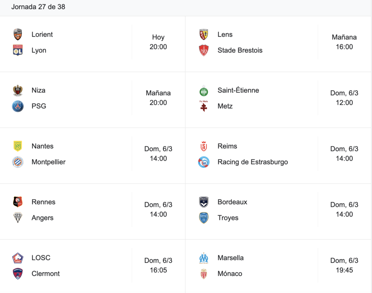Open Niza vs PSG match time

[158, 98]
